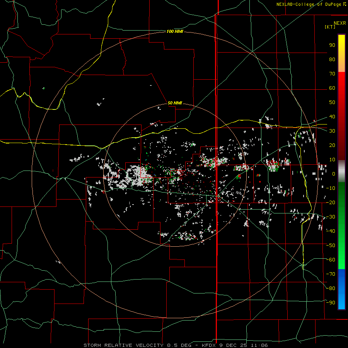
Task: Click the 60 value on velocity scale
Action: [x=332, y=88]
